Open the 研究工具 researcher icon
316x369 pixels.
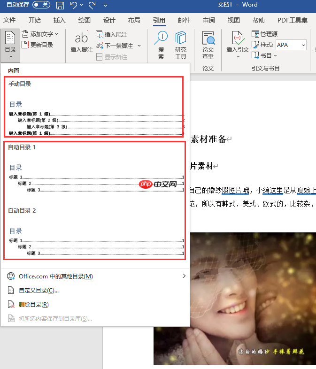pos(181,38)
